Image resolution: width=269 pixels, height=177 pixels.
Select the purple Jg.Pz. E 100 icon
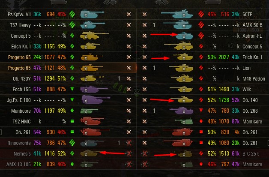(x=96, y=100)
